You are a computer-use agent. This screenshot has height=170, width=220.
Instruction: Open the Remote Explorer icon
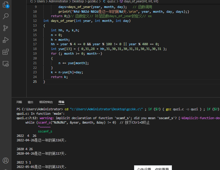tap(6, 64)
